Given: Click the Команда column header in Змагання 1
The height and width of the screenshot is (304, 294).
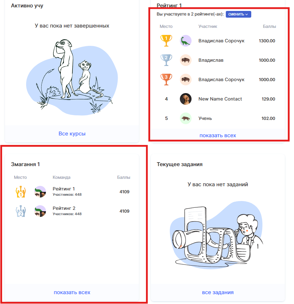Looking at the screenshot, I should tap(61, 177).
